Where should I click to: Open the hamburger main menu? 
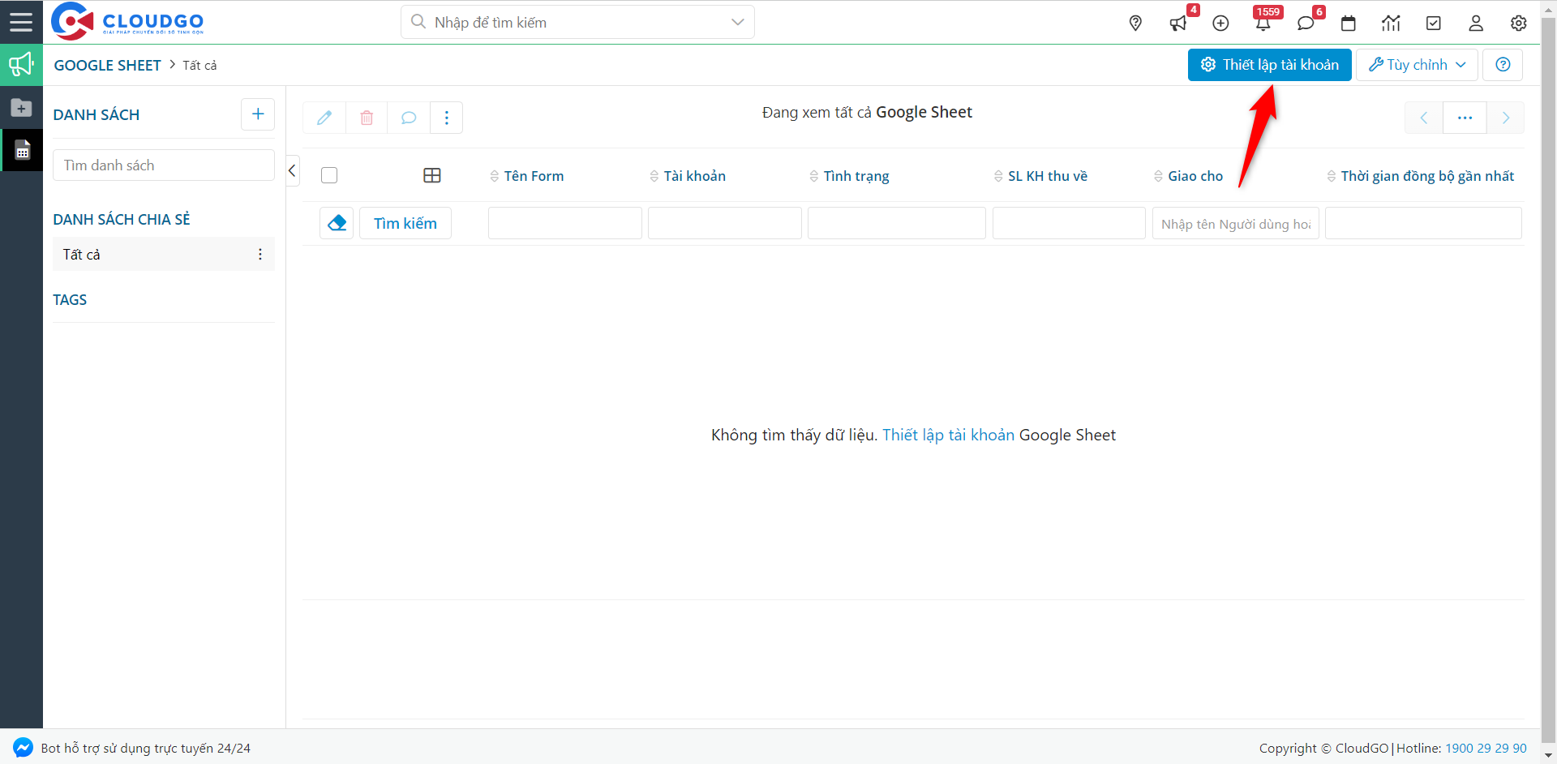click(x=21, y=22)
